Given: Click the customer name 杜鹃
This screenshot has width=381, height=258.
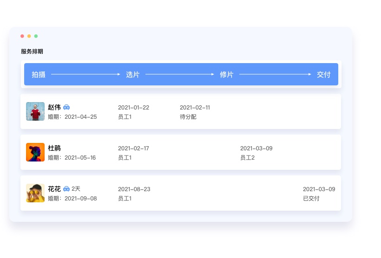Looking at the screenshot, I should (x=54, y=148).
